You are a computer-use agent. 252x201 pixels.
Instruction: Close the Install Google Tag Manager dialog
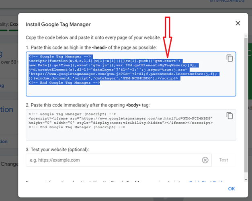[238, 23]
